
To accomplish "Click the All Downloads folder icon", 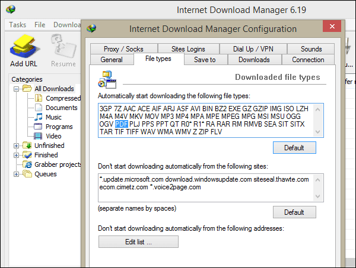I will pos(27,89).
